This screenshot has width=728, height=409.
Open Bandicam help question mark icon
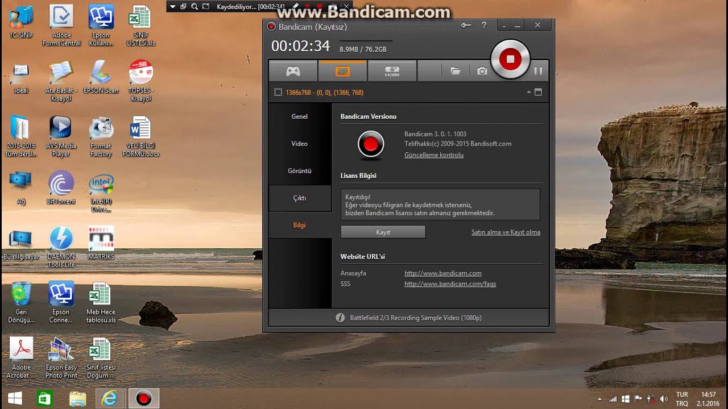pyautogui.click(x=484, y=25)
